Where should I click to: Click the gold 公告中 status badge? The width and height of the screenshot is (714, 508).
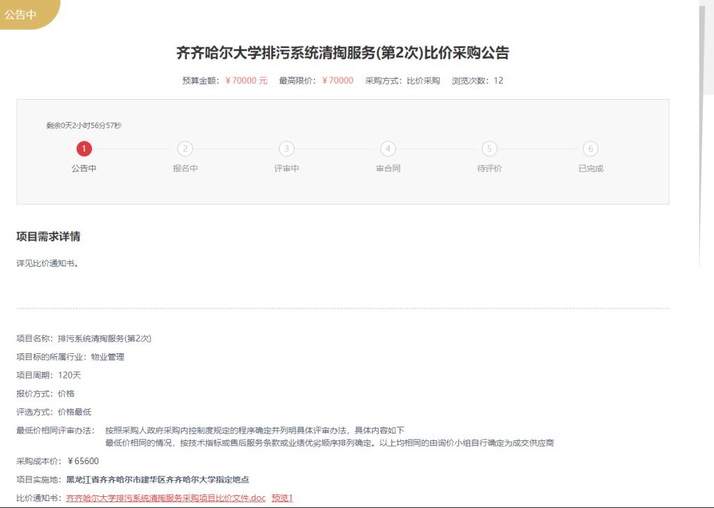22,14
